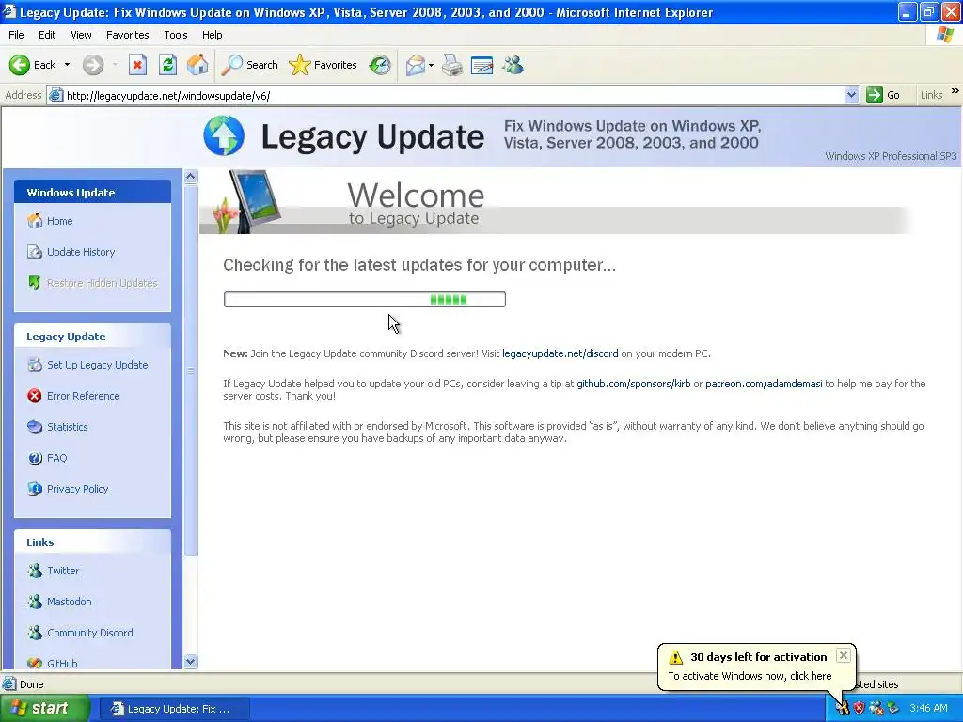Click the Forward arrow button
The height and width of the screenshot is (722, 963).
(93, 65)
